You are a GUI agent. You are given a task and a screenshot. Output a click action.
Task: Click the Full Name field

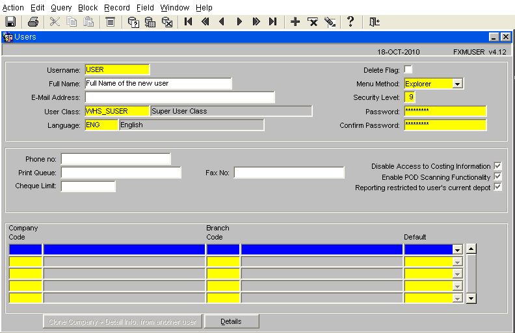158,83
